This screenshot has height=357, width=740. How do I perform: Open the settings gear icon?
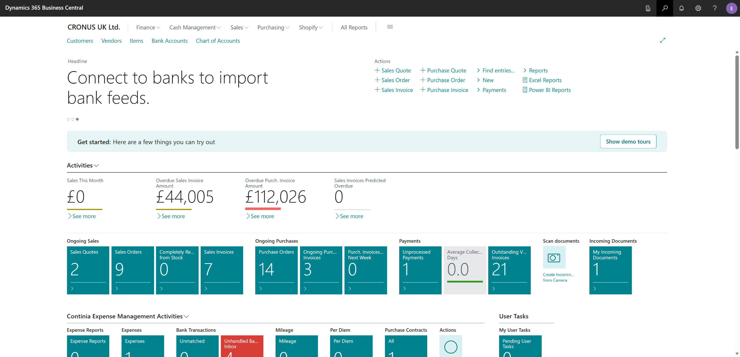(x=698, y=8)
